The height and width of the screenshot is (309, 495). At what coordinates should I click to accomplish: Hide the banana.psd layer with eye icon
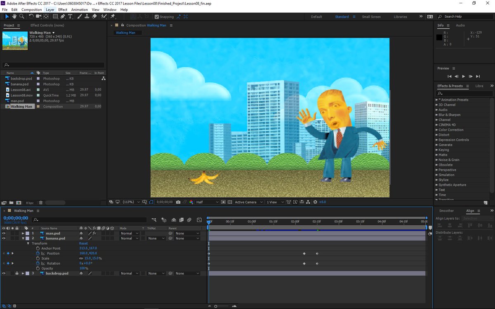4,238
